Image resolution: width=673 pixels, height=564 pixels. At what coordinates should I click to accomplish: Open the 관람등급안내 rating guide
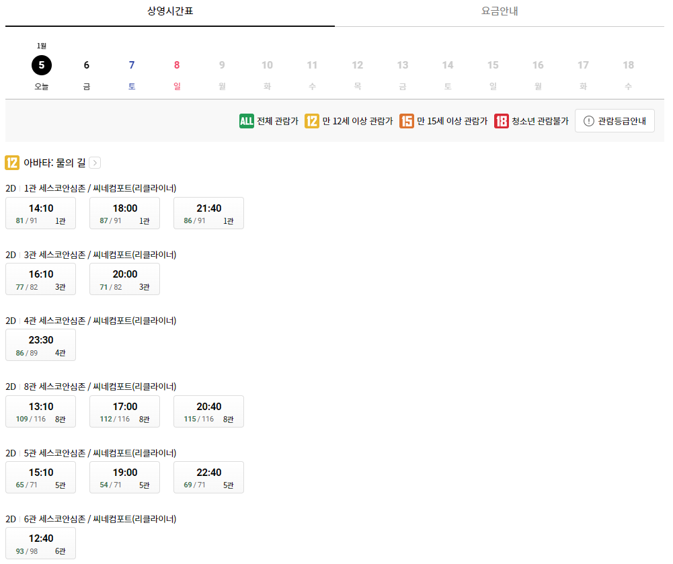point(615,121)
